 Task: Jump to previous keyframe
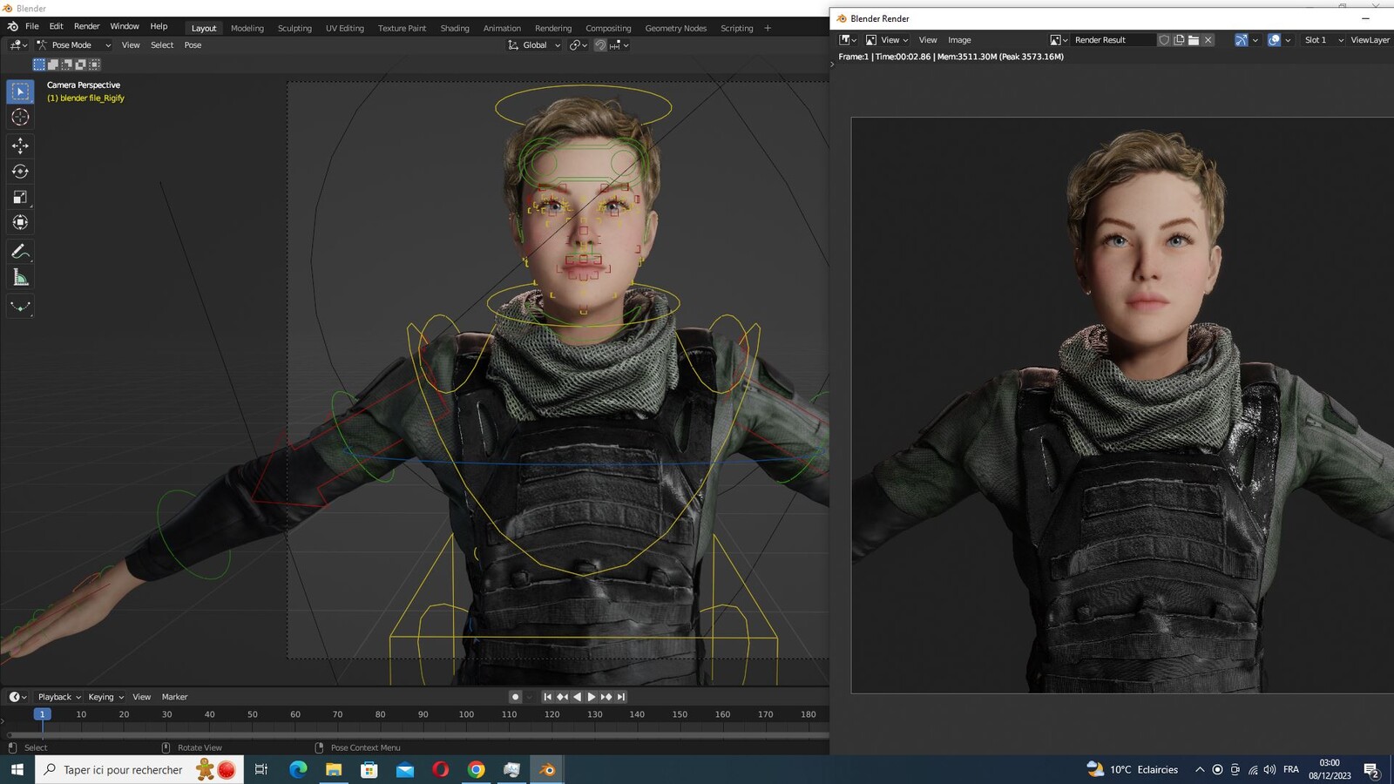[562, 697]
